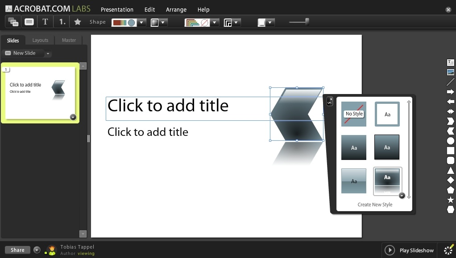Open slide 1 thumbnail options arrow
Screen dimensions: 456x258
73,117
